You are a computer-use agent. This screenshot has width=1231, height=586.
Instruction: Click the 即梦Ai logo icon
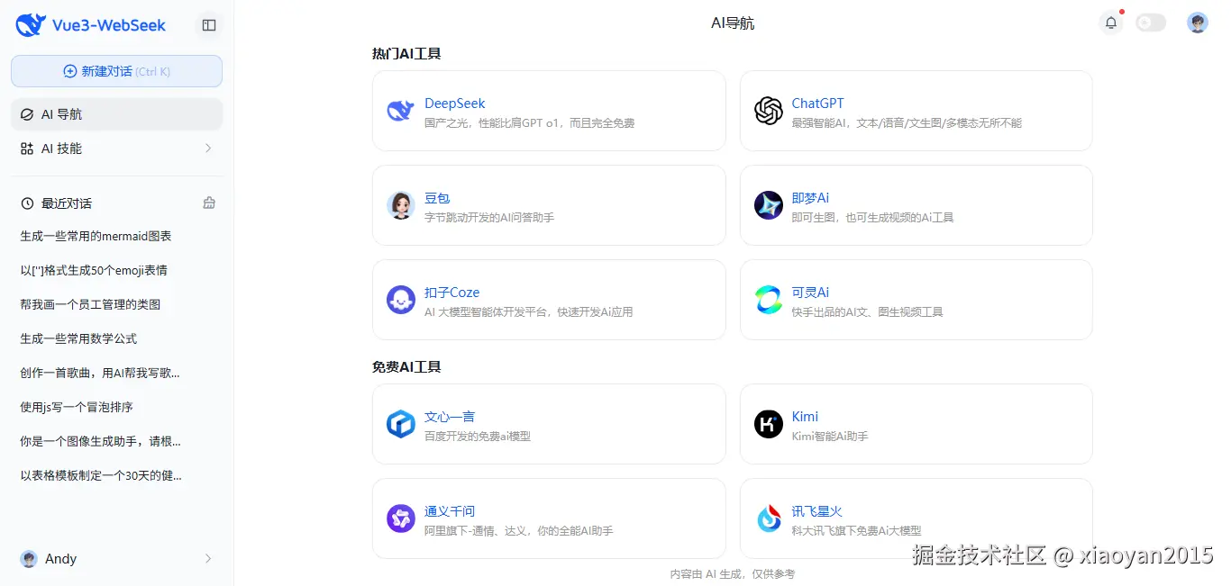(x=768, y=205)
